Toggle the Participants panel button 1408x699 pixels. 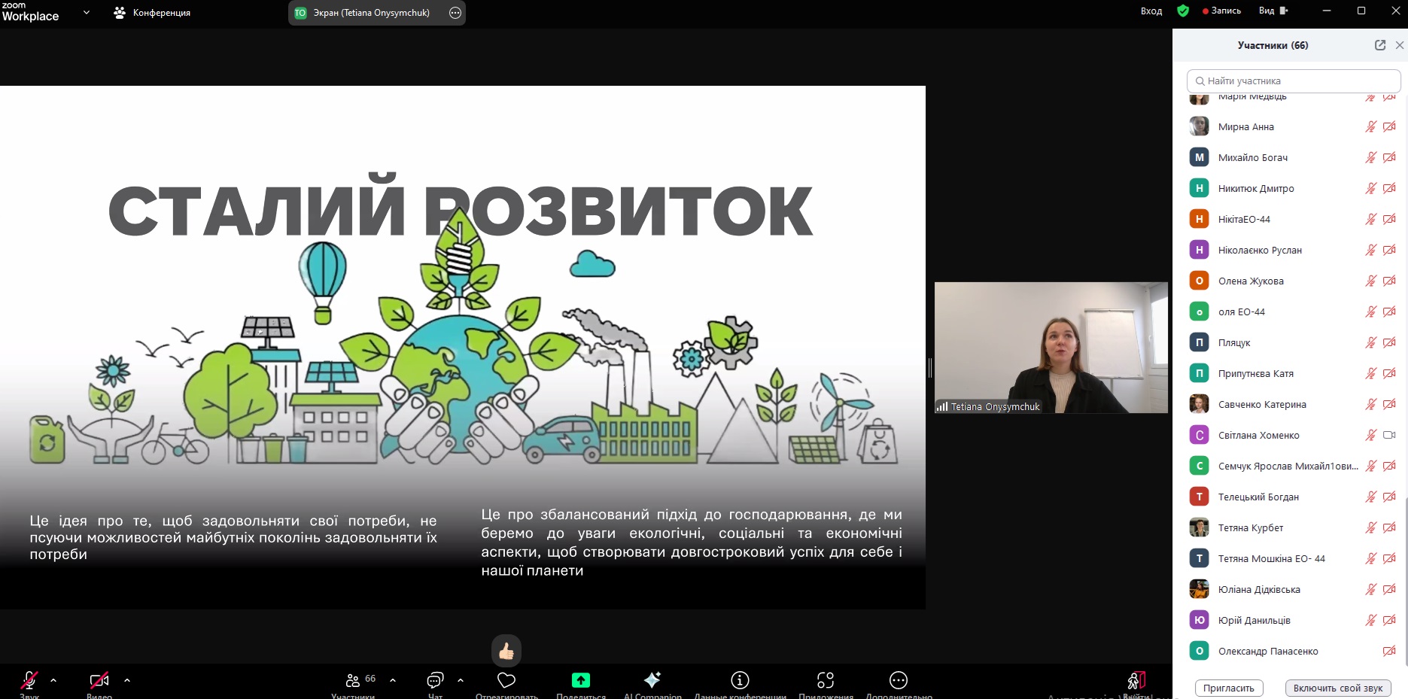(x=353, y=680)
